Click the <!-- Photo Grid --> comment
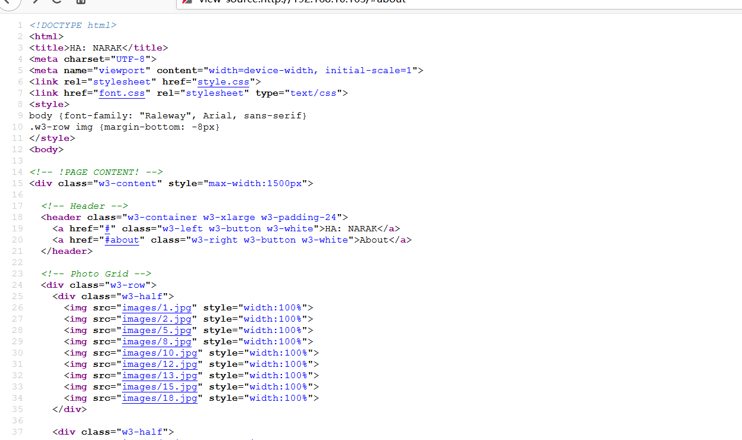Viewport: 742px width, 440px height. tap(96, 274)
